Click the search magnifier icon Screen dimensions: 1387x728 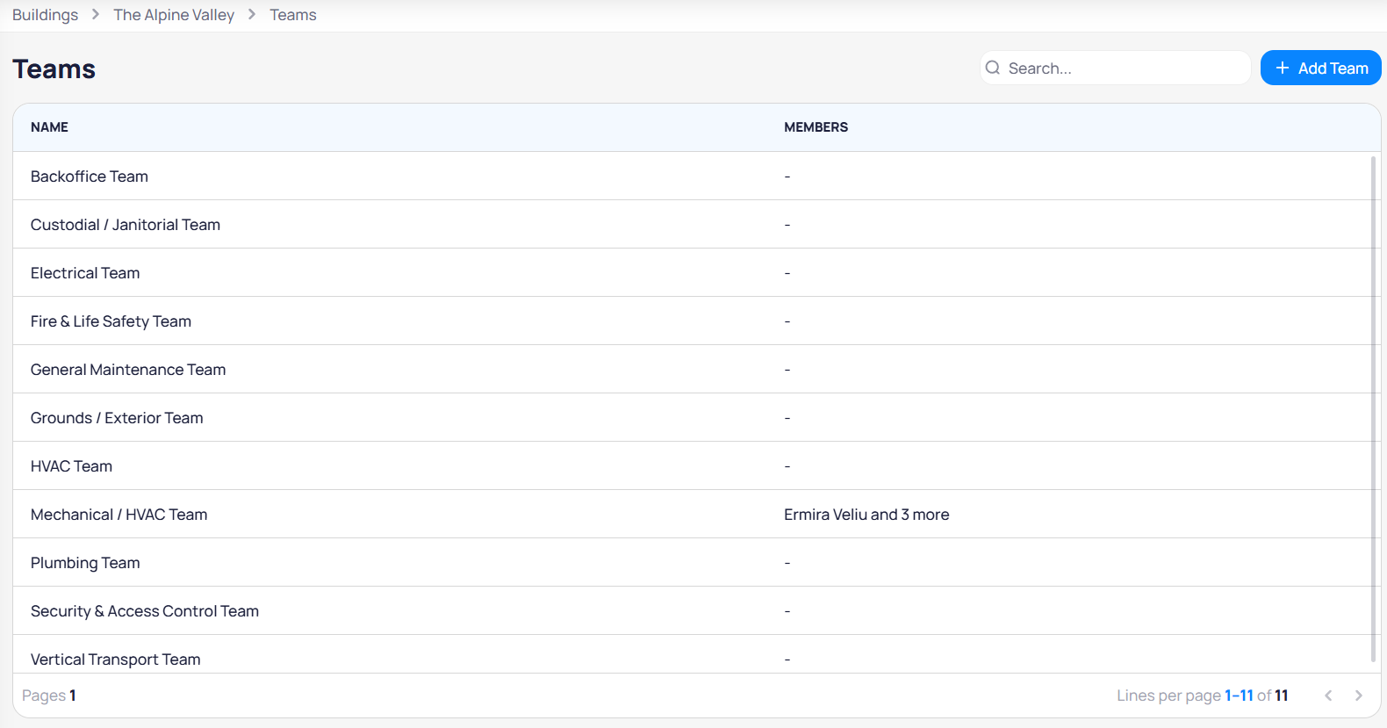pos(993,68)
